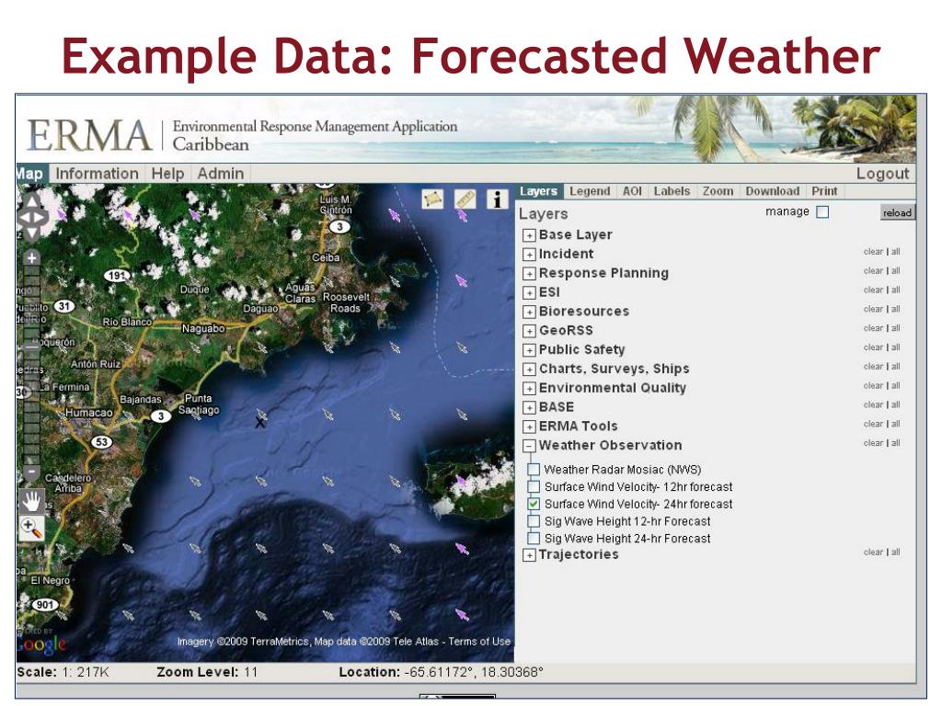This screenshot has width=942, height=706.
Task: Expand the Public Safety group
Action: (529, 350)
